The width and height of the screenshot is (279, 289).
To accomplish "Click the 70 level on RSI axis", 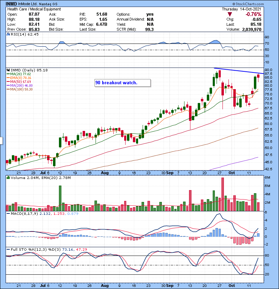I will pos(267,44).
